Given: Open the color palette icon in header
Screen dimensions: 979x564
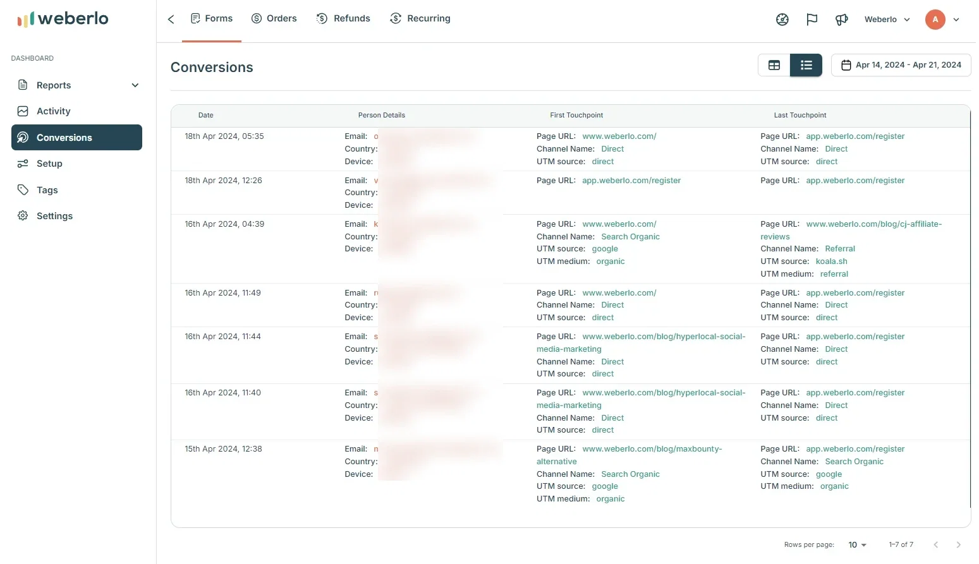Looking at the screenshot, I should point(782,20).
